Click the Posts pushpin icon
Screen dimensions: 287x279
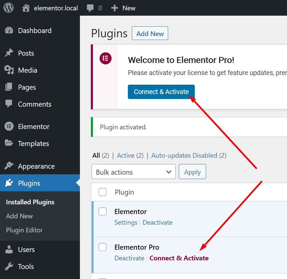[x=9, y=53]
